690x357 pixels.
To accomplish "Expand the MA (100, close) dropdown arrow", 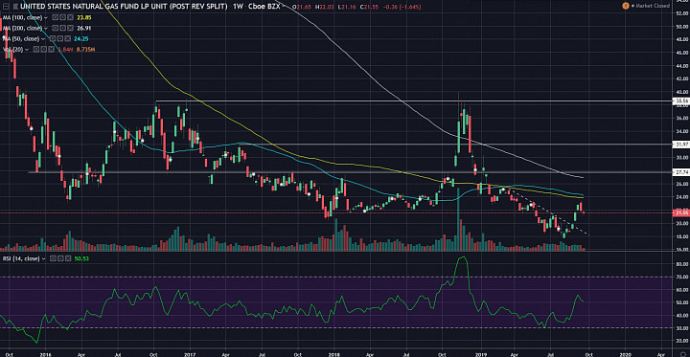I will [x=46, y=18].
